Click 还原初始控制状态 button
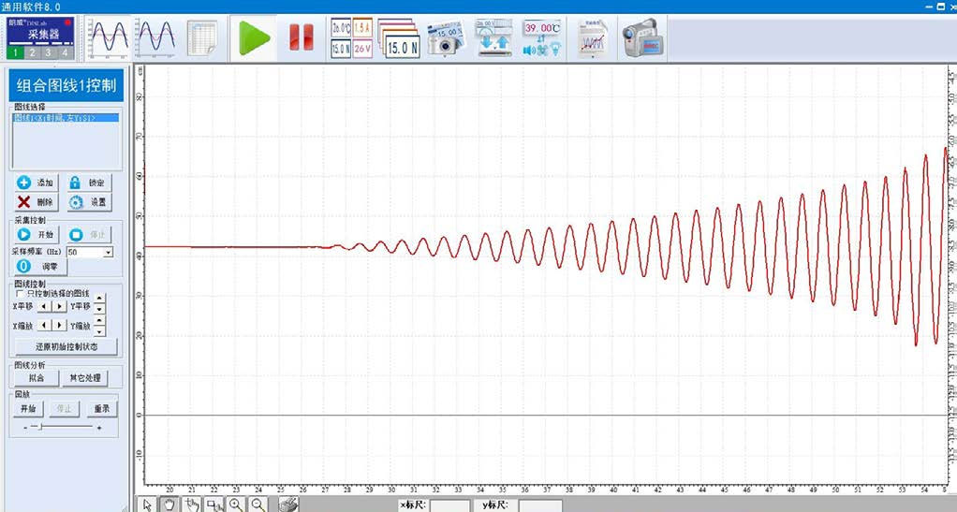 click(x=66, y=347)
